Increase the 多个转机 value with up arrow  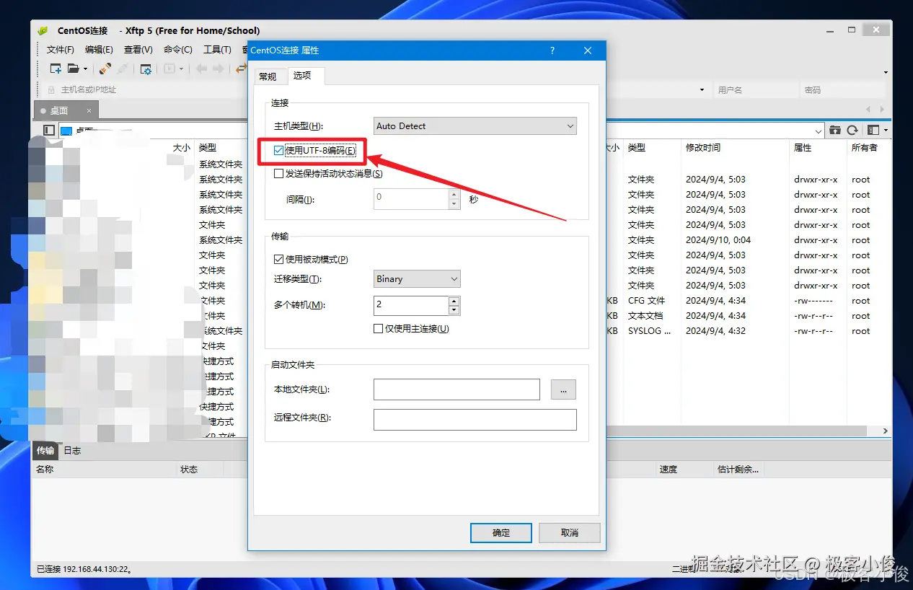coord(454,301)
